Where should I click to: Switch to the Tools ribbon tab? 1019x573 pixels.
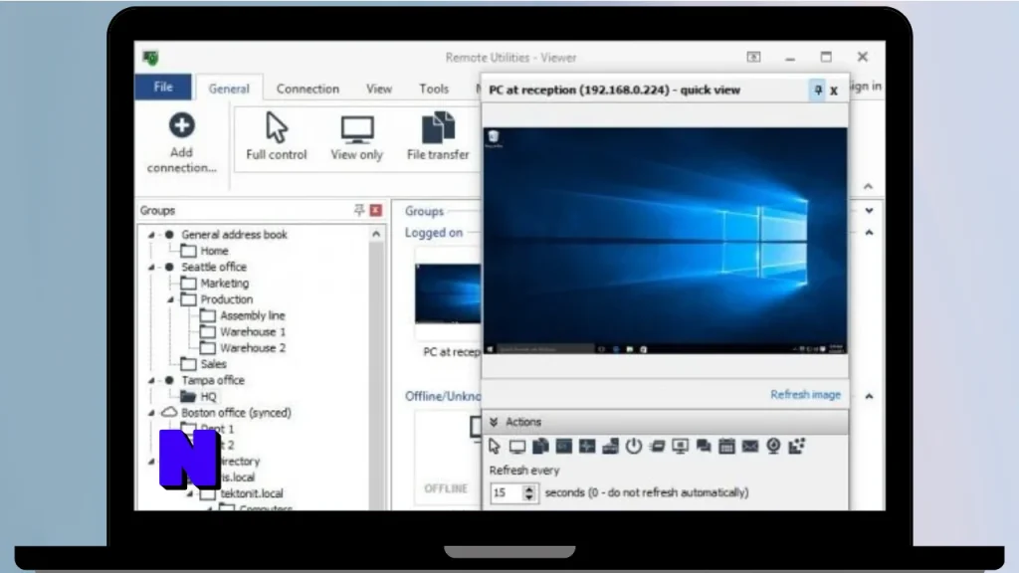pyautogui.click(x=434, y=89)
